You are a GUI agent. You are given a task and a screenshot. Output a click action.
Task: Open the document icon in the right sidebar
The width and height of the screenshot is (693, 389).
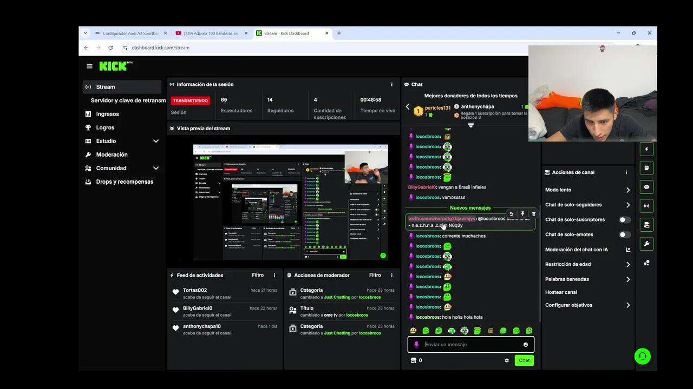coord(646,168)
